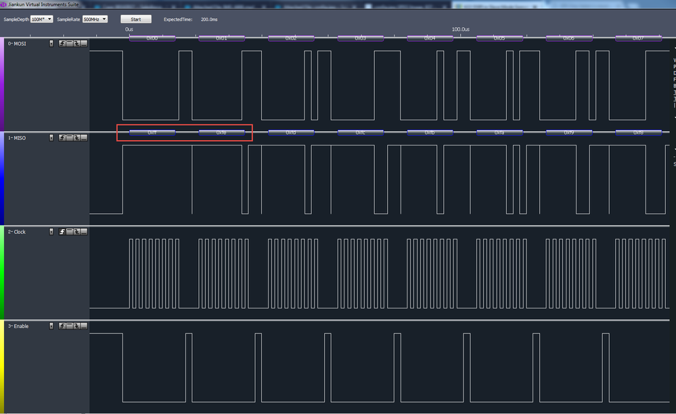
Task: Select the rising edge trigger icon on Enable channel
Action: (62, 325)
